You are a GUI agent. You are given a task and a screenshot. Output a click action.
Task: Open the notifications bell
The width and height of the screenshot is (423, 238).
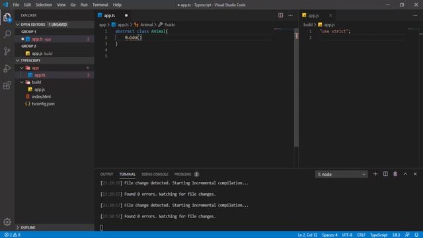[x=416, y=235]
